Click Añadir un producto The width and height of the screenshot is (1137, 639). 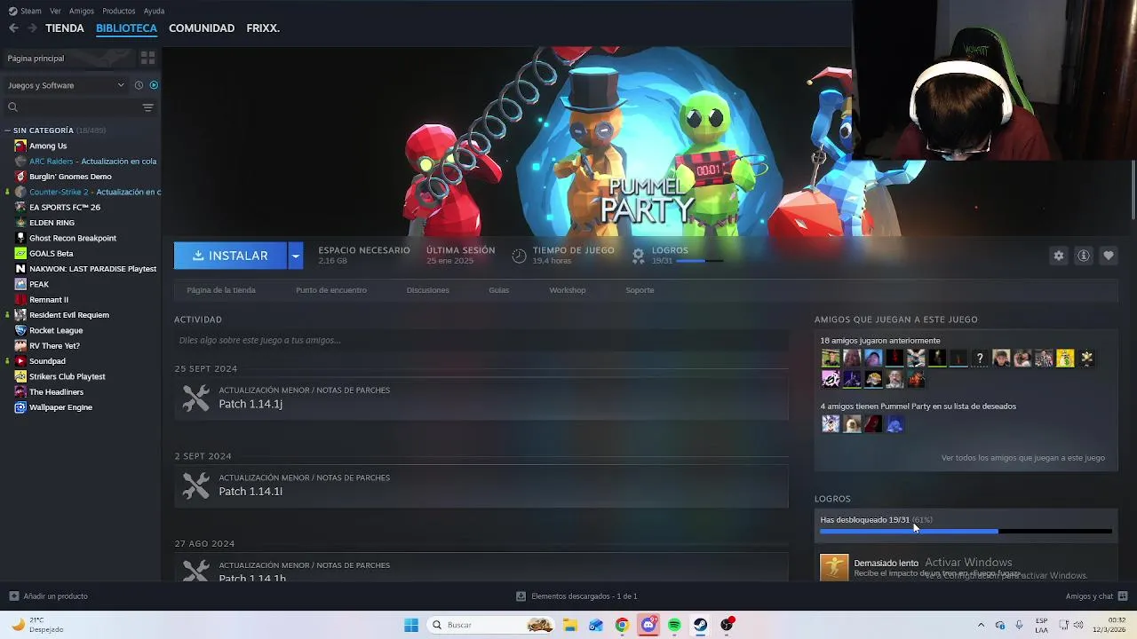(x=49, y=596)
